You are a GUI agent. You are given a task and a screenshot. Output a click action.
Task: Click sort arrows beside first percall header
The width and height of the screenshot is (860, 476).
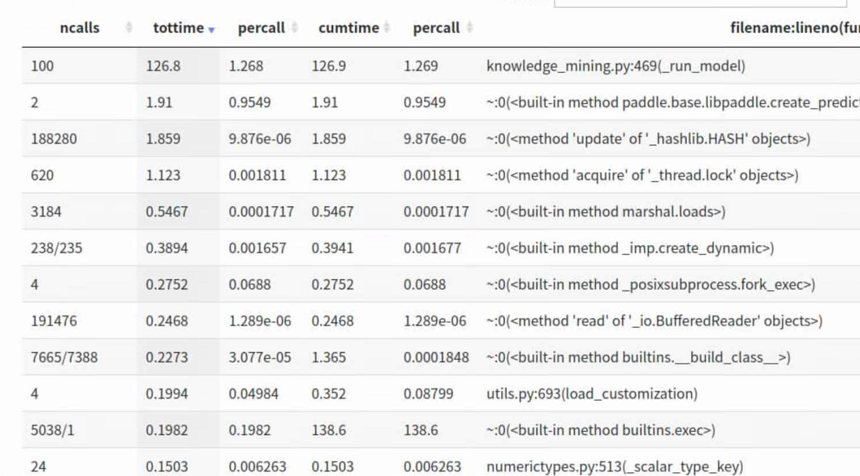(x=294, y=28)
